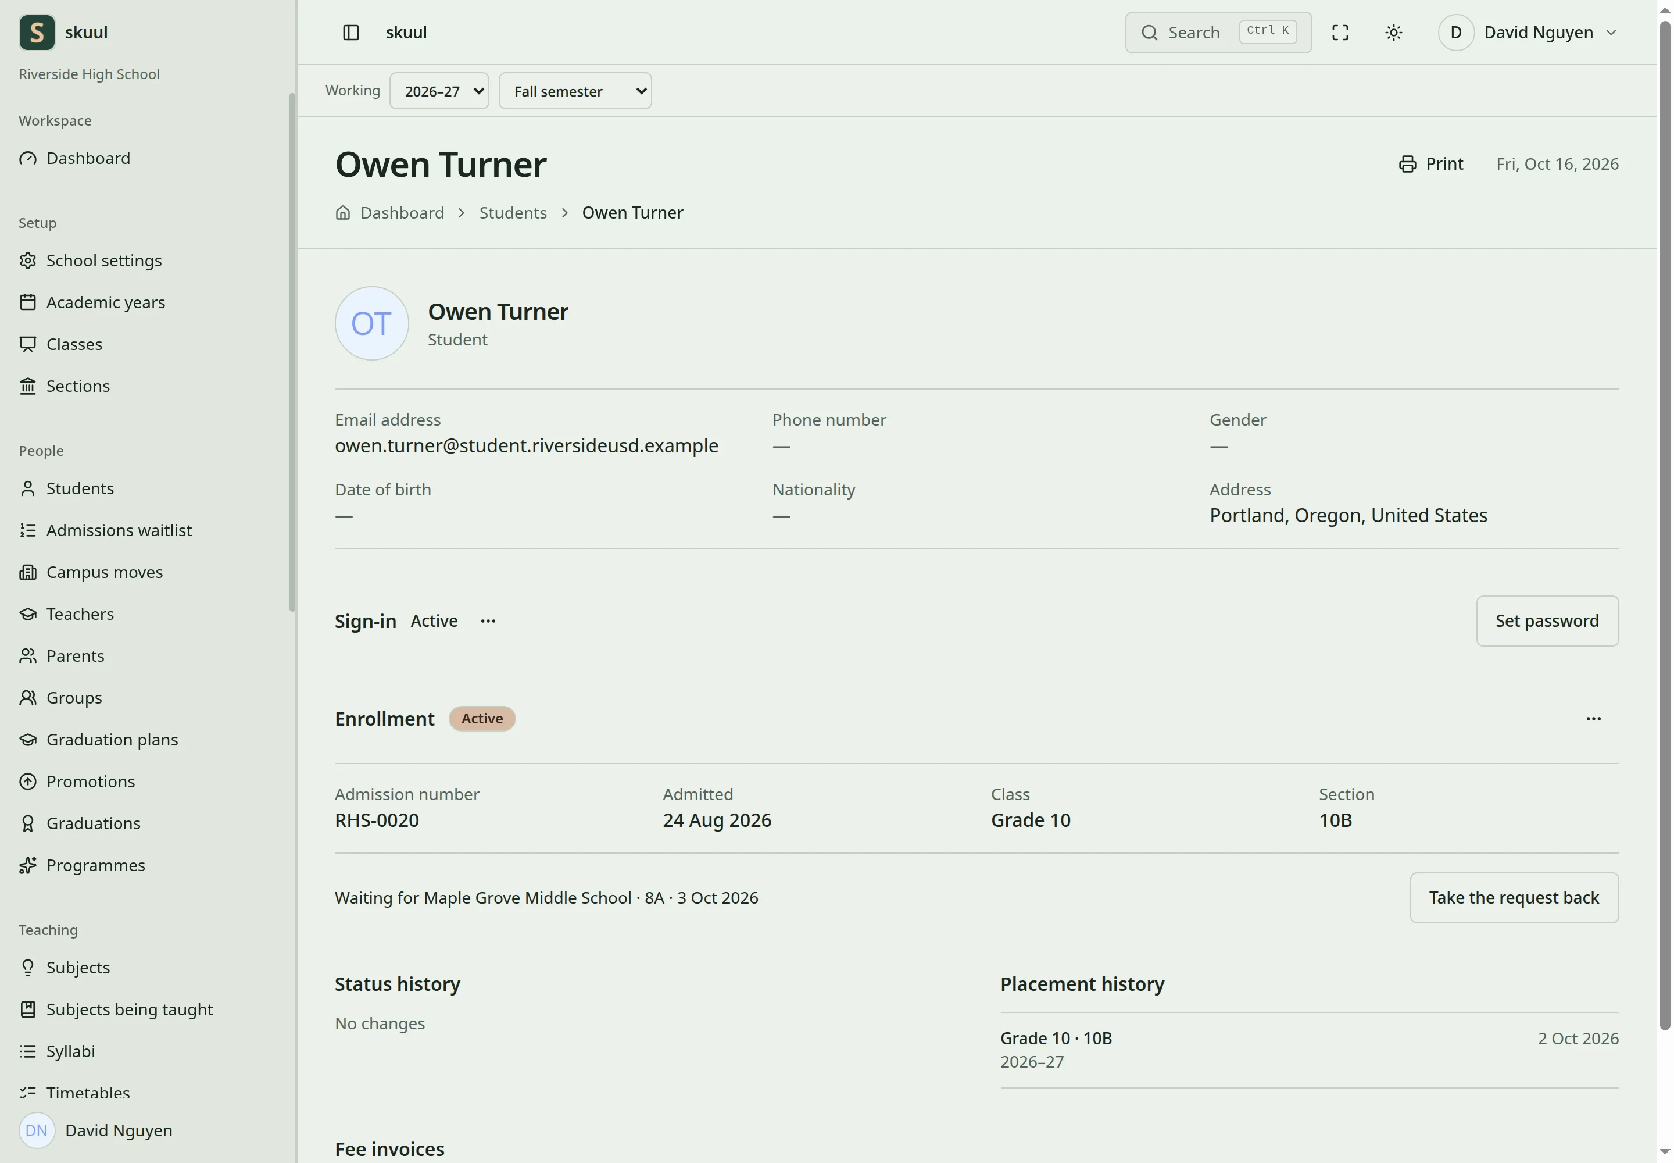Open the Sign-in options ellipsis menu
This screenshot has height=1163, width=1674.
coord(488,621)
